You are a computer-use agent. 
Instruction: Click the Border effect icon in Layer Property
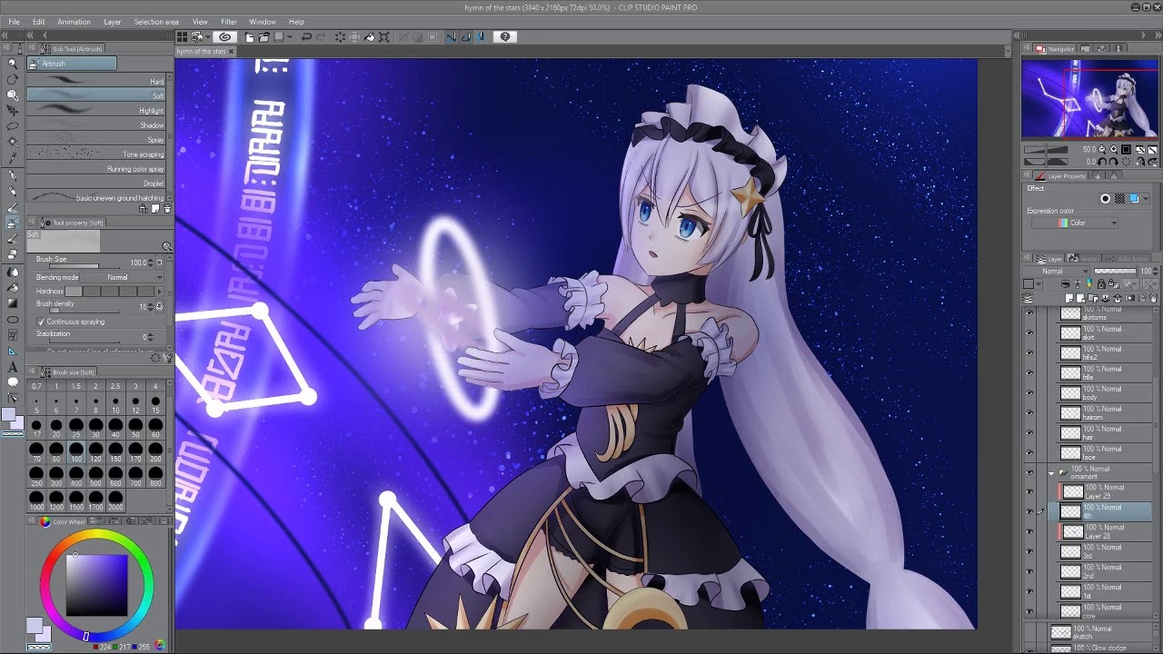point(1106,199)
